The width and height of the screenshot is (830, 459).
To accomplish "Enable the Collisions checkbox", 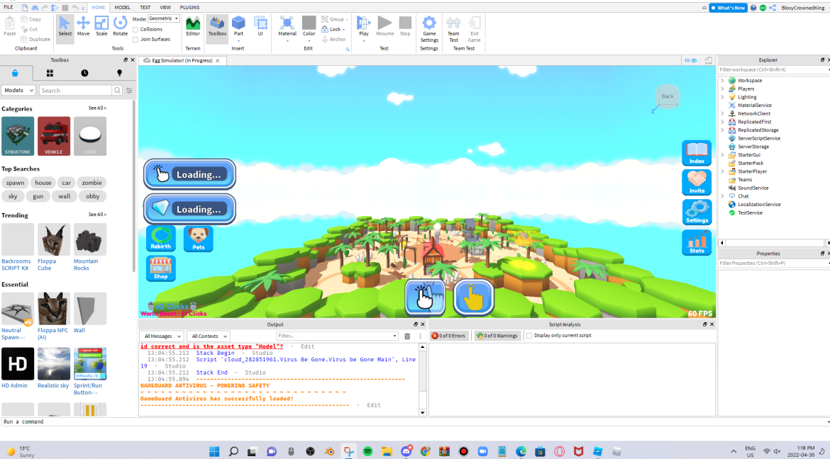I will 135,30.
